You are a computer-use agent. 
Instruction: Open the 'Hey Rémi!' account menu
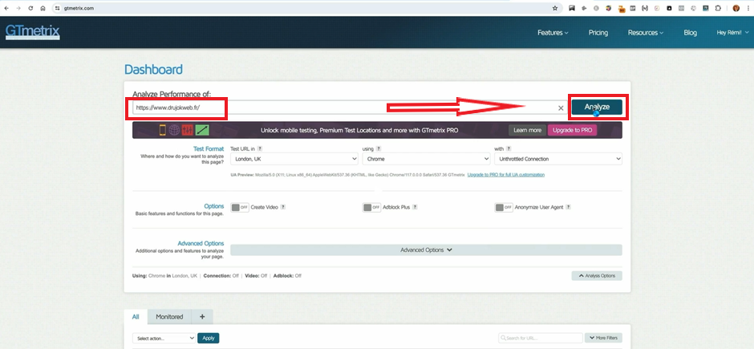point(732,33)
